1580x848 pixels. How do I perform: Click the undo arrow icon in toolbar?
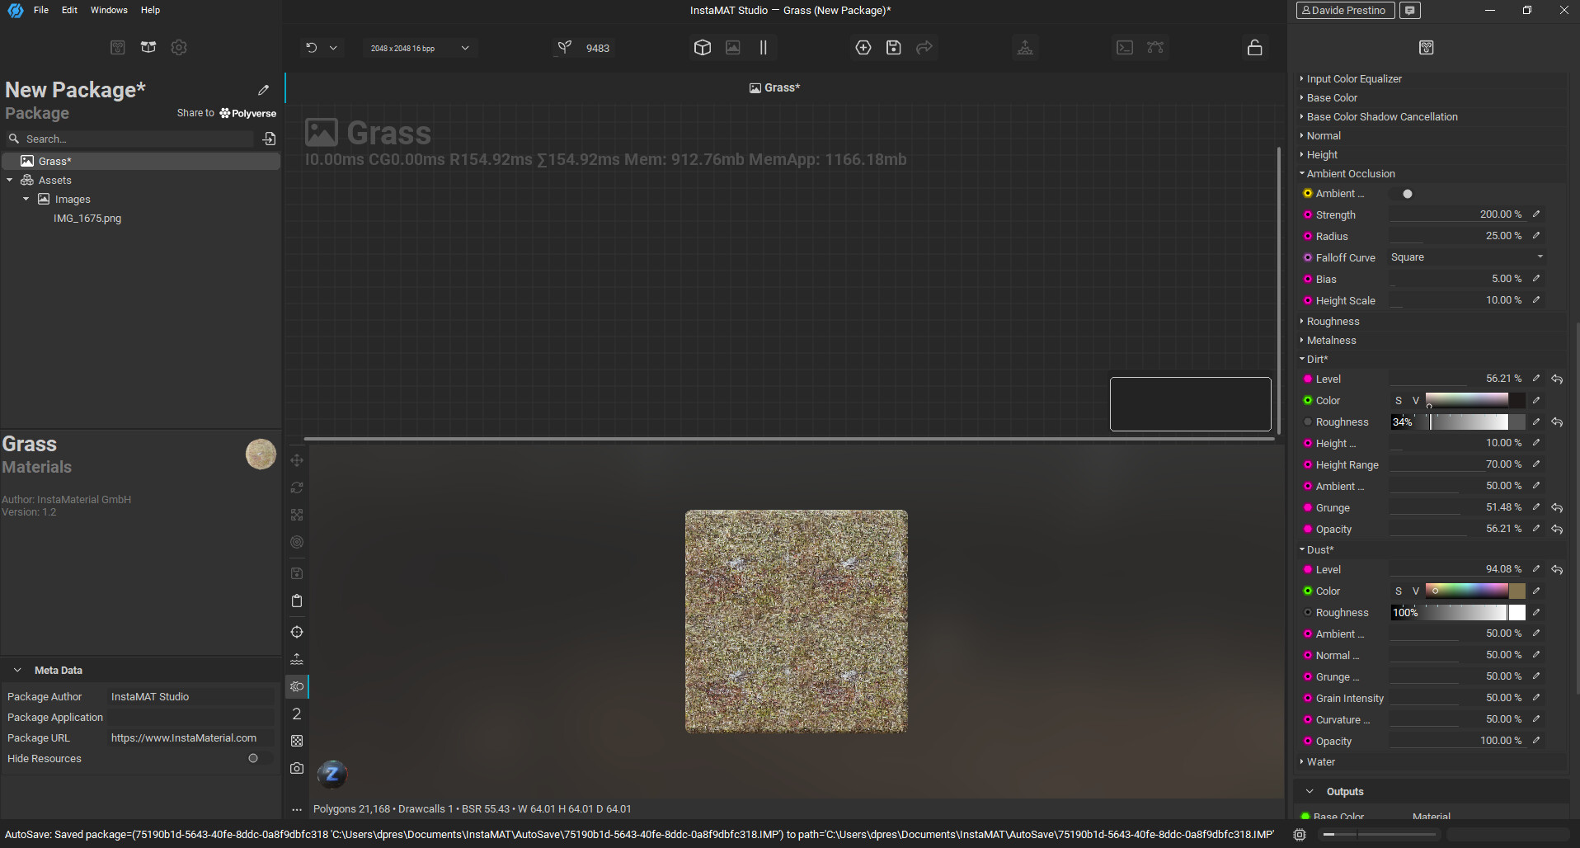pyautogui.click(x=311, y=48)
